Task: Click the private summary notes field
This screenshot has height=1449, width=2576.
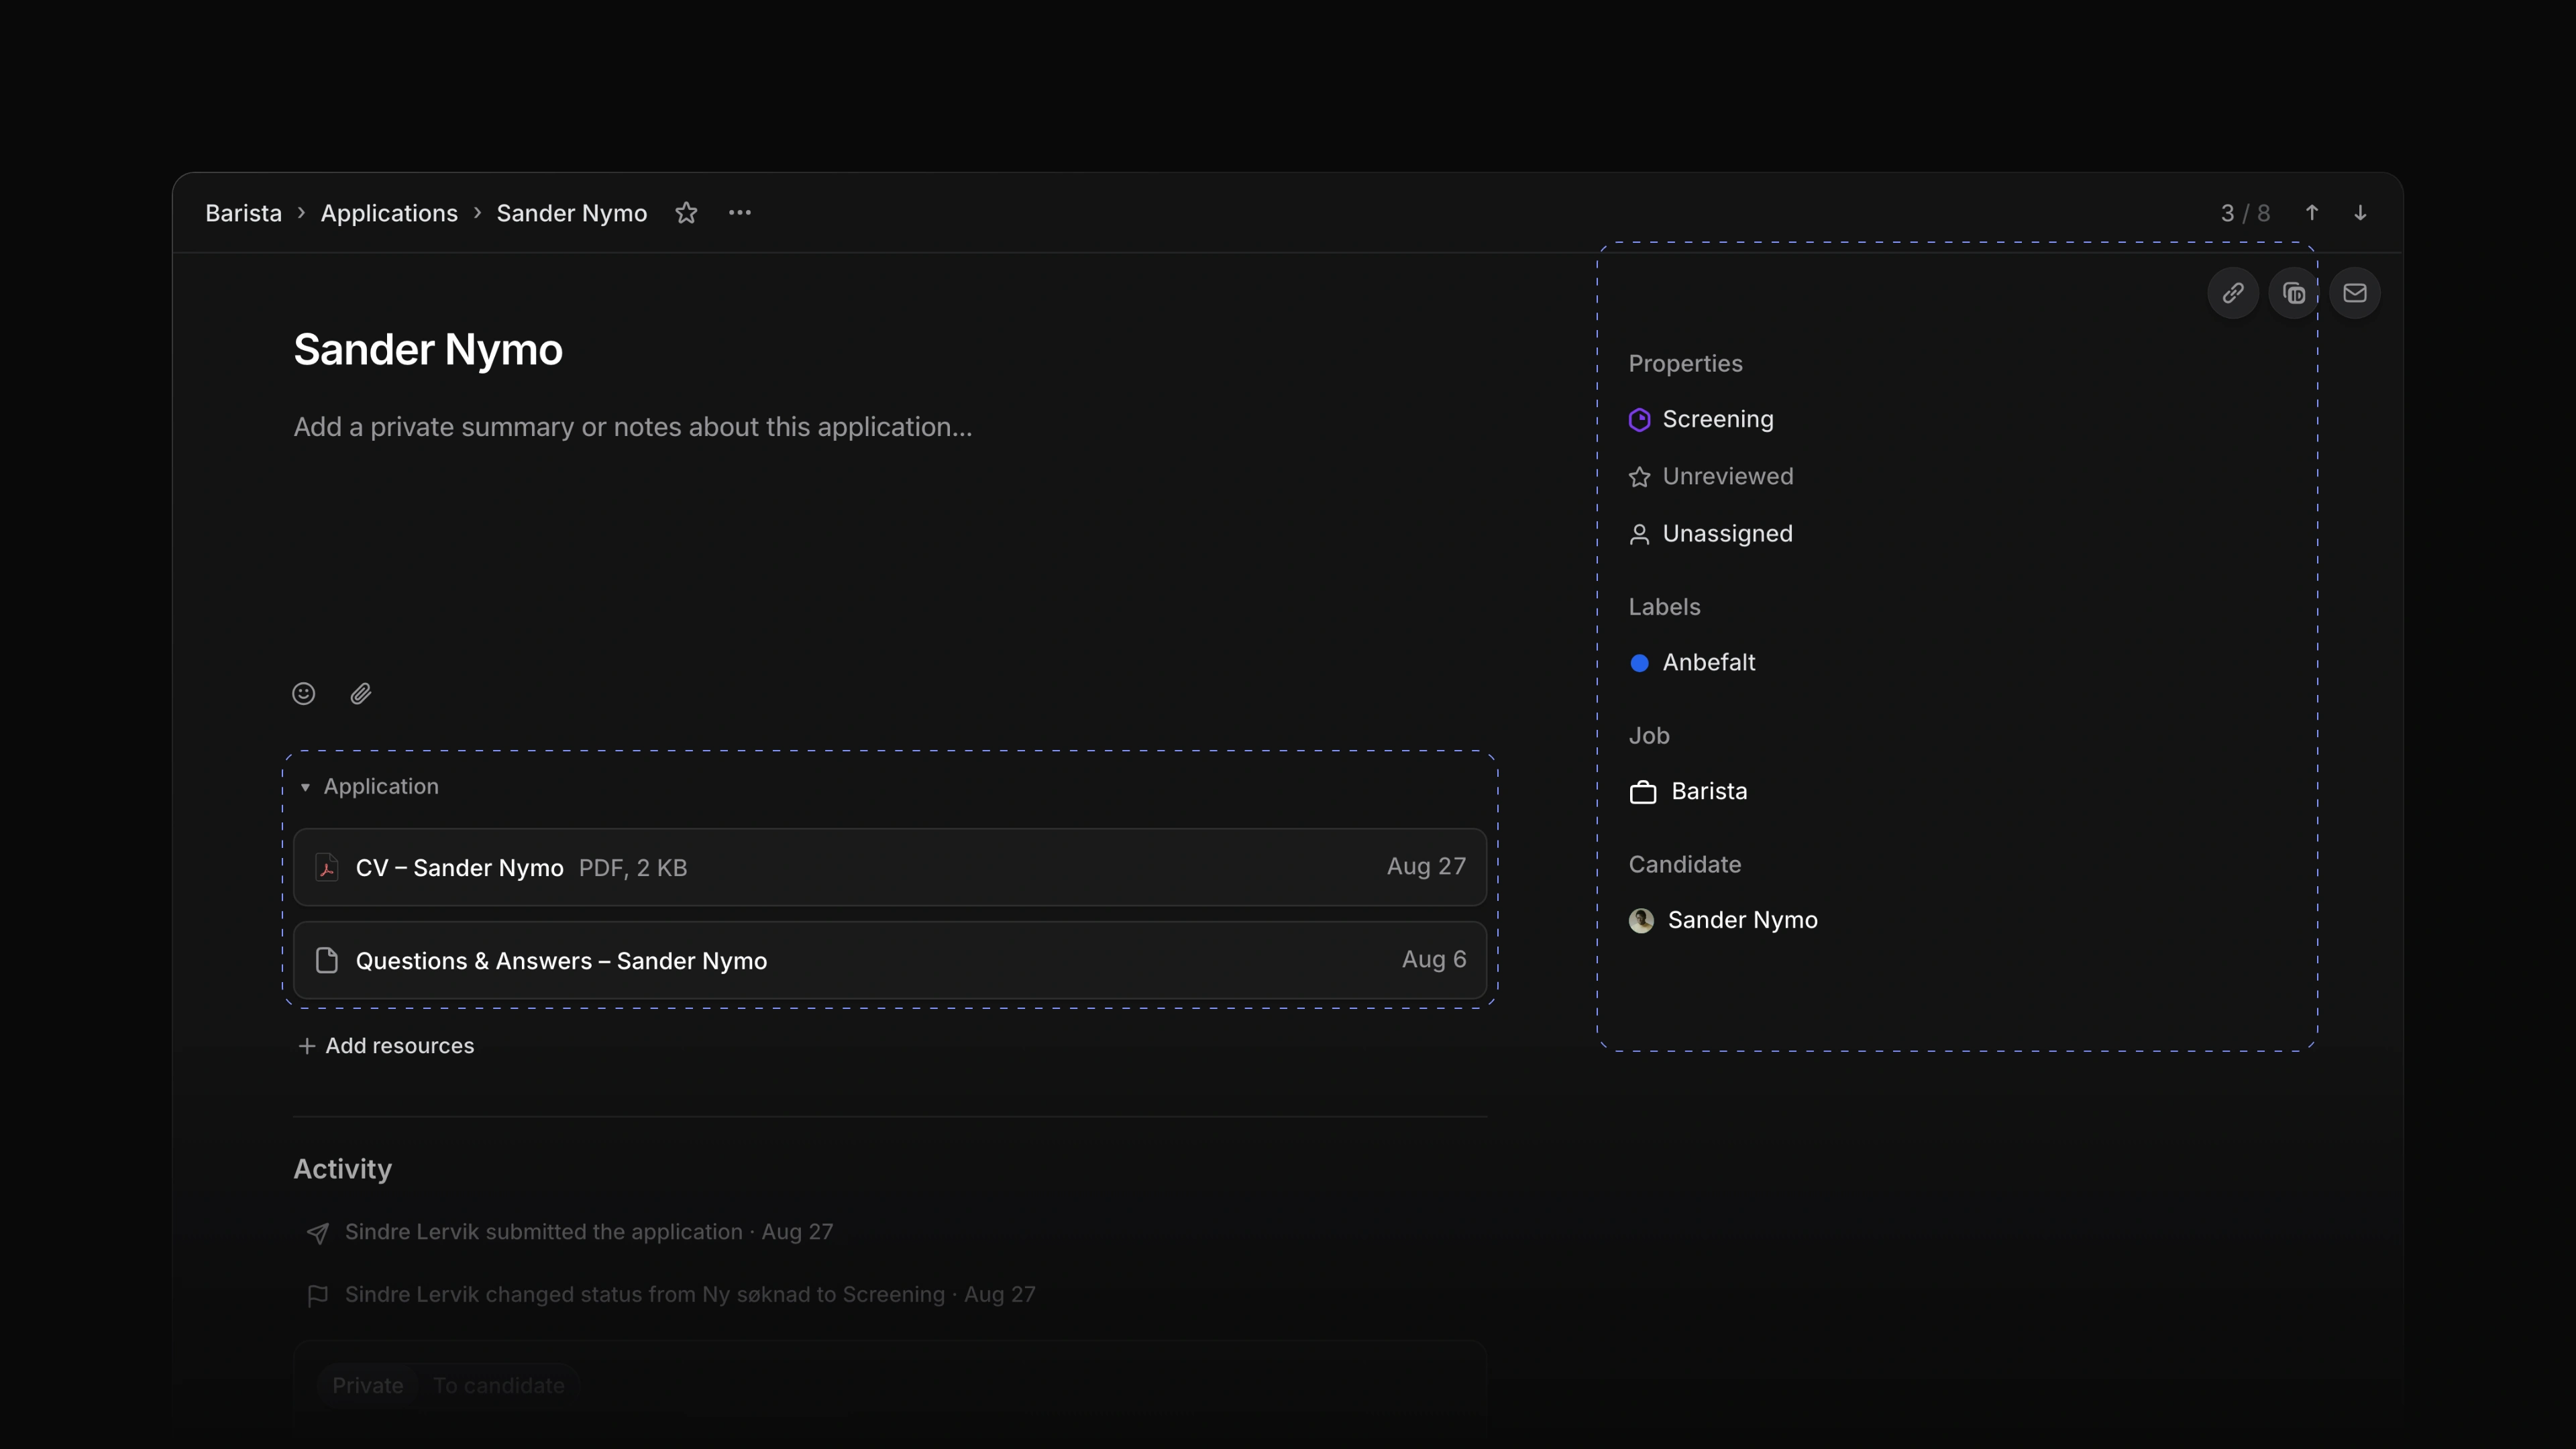Action: (x=633, y=427)
